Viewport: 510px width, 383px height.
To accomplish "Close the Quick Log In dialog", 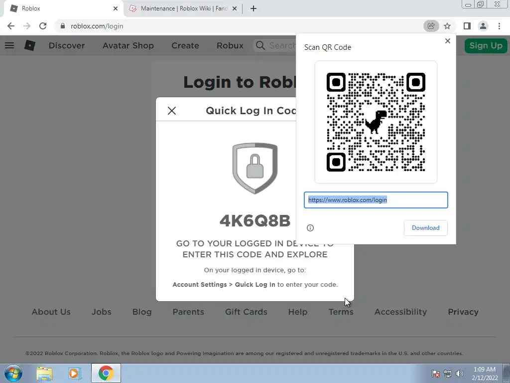I will [172, 111].
